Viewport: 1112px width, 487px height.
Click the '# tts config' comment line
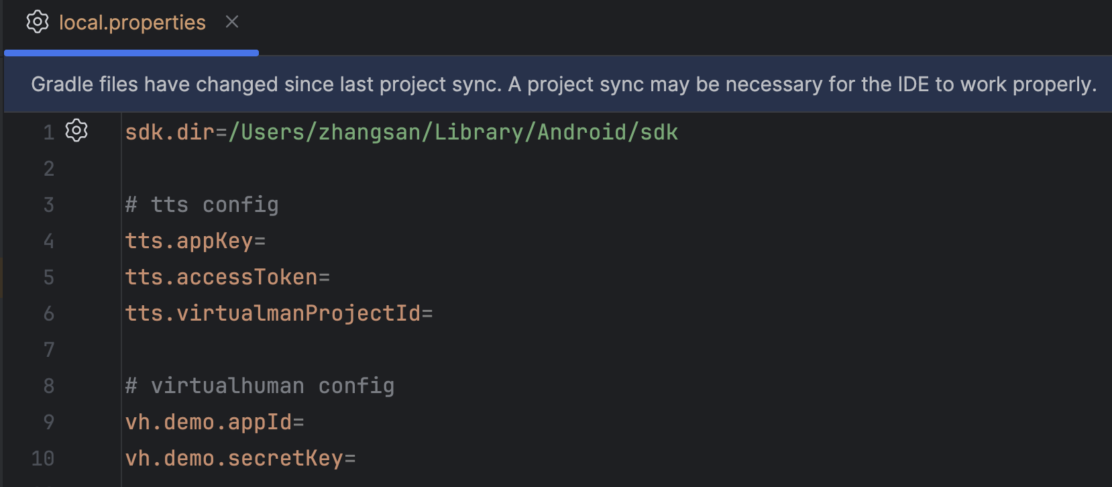pos(202,205)
